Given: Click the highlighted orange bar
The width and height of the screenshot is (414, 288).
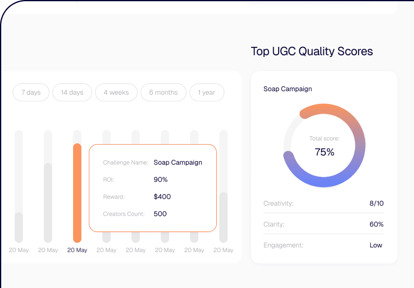Looking at the screenshot, I should 77,192.
